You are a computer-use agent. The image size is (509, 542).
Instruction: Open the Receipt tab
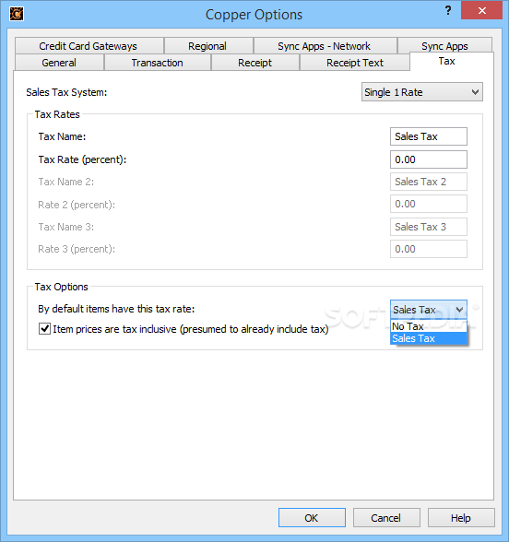(254, 63)
